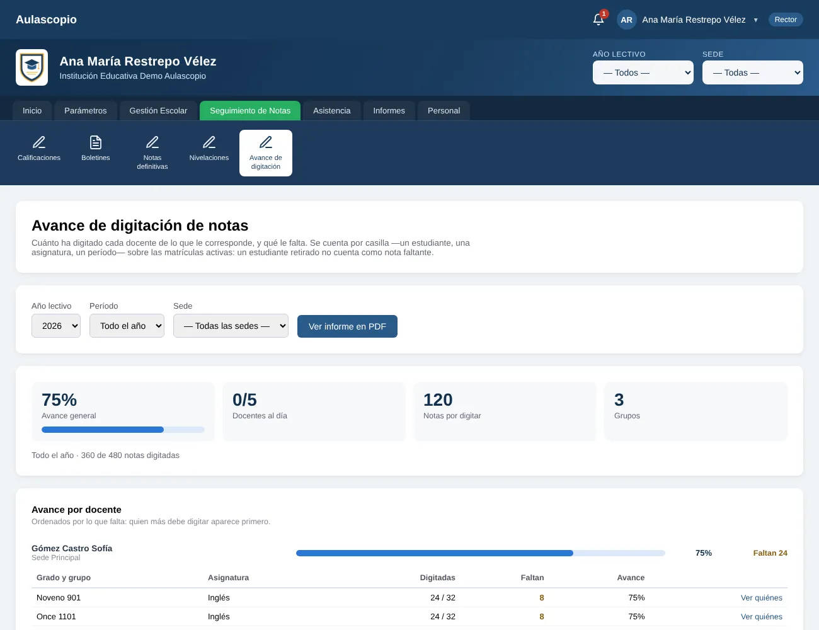Switch to Parámetros tab
The image size is (819, 630).
point(86,110)
